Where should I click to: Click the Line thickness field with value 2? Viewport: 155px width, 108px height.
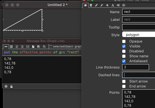click(x=136, y=67)
